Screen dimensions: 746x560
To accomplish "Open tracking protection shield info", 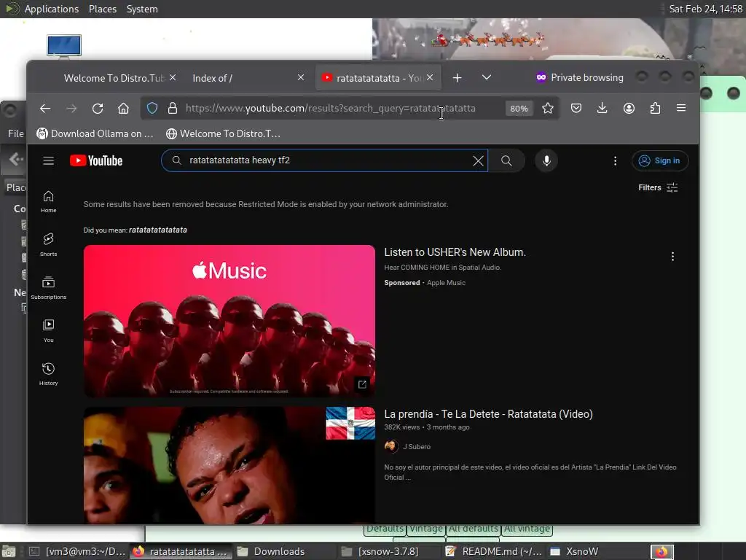I will 152,108.
